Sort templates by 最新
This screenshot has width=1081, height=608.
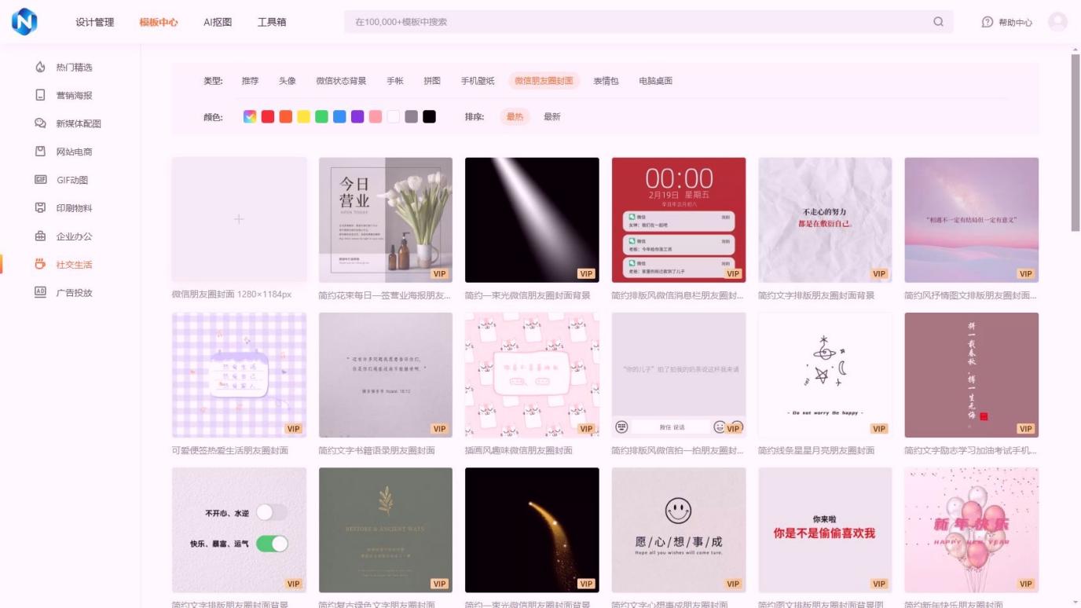(x=552, y=117)
